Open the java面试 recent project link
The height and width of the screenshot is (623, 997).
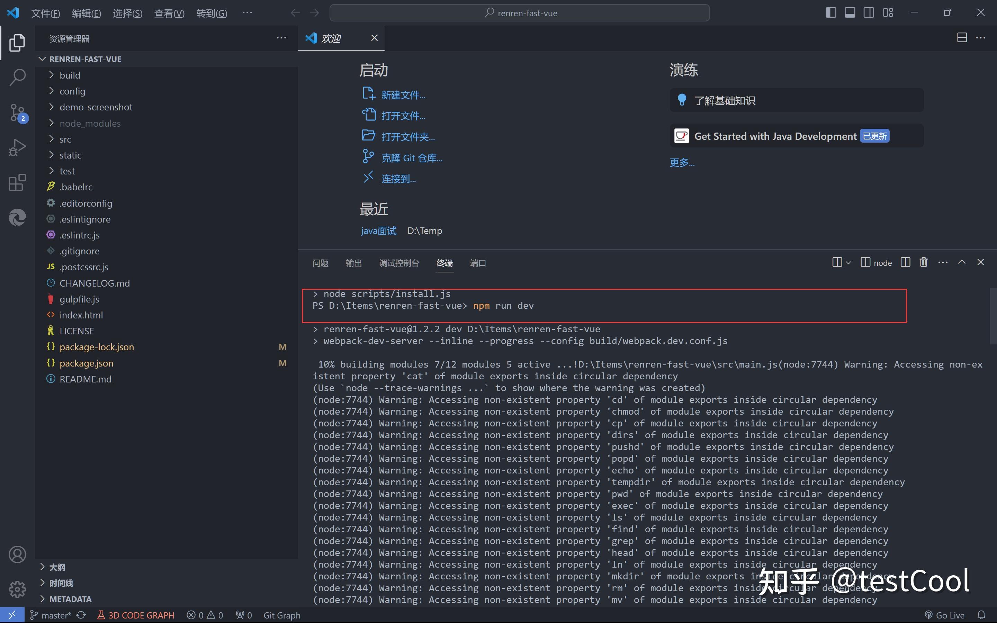[x=378, y=231]
